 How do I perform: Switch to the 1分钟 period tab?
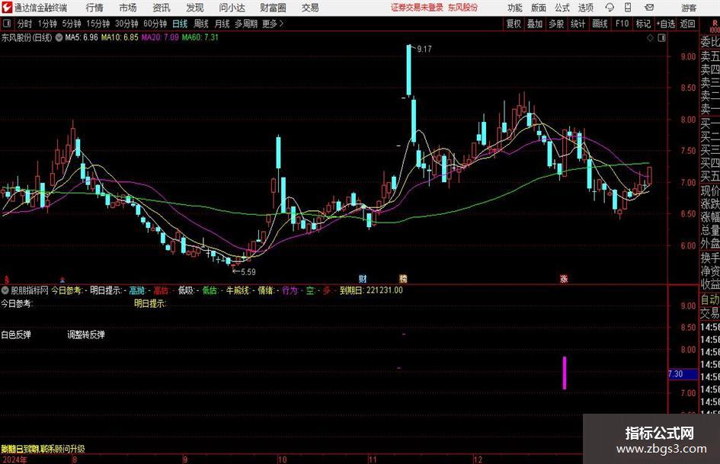pos(47,24)
